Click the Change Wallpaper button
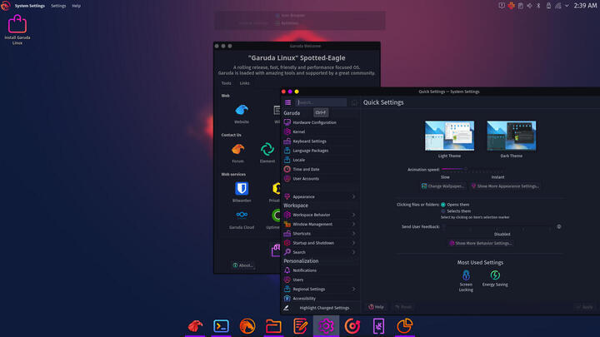The image size is (600, 337). tap(442, 186)
